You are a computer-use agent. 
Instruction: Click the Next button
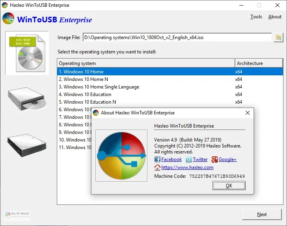pos(262,214)
